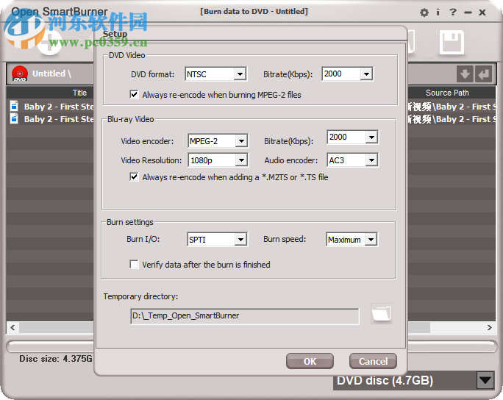
Task: Open help question mark icon
Action: coord(453,12)
